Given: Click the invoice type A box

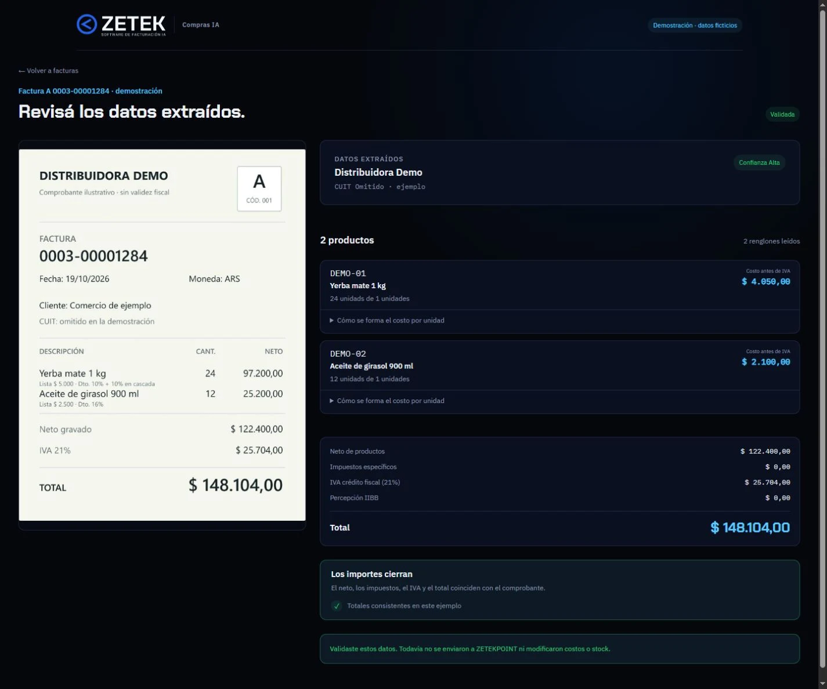Looking at the screenshot, I should coord(259,189).
